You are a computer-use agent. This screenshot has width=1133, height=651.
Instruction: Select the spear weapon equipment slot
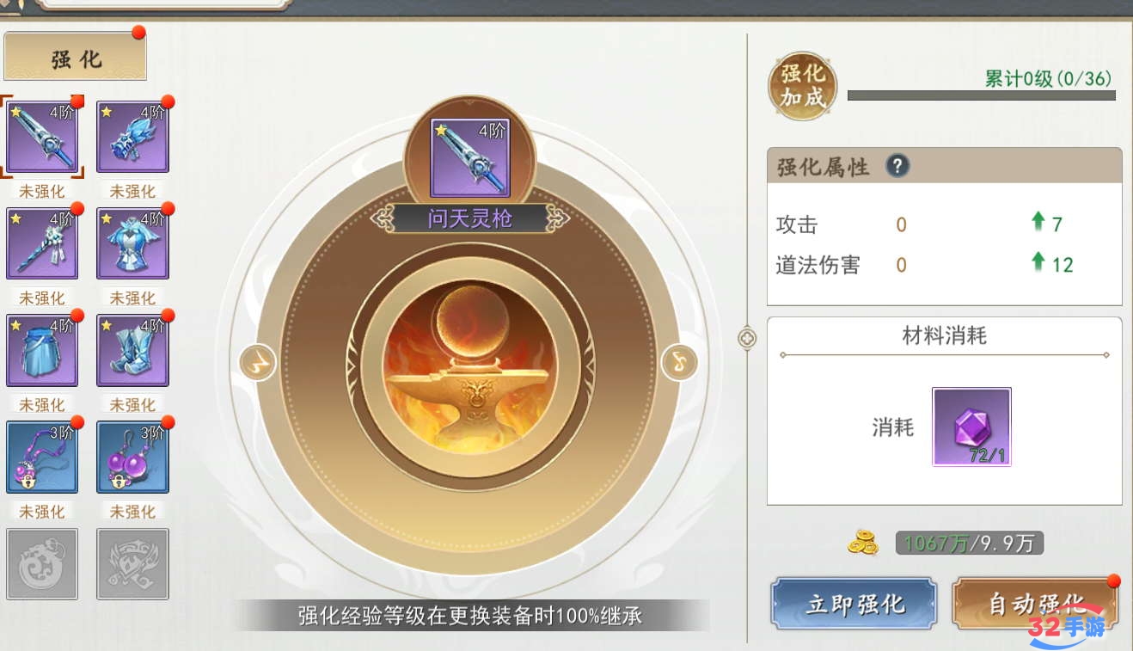click(42, 138)
